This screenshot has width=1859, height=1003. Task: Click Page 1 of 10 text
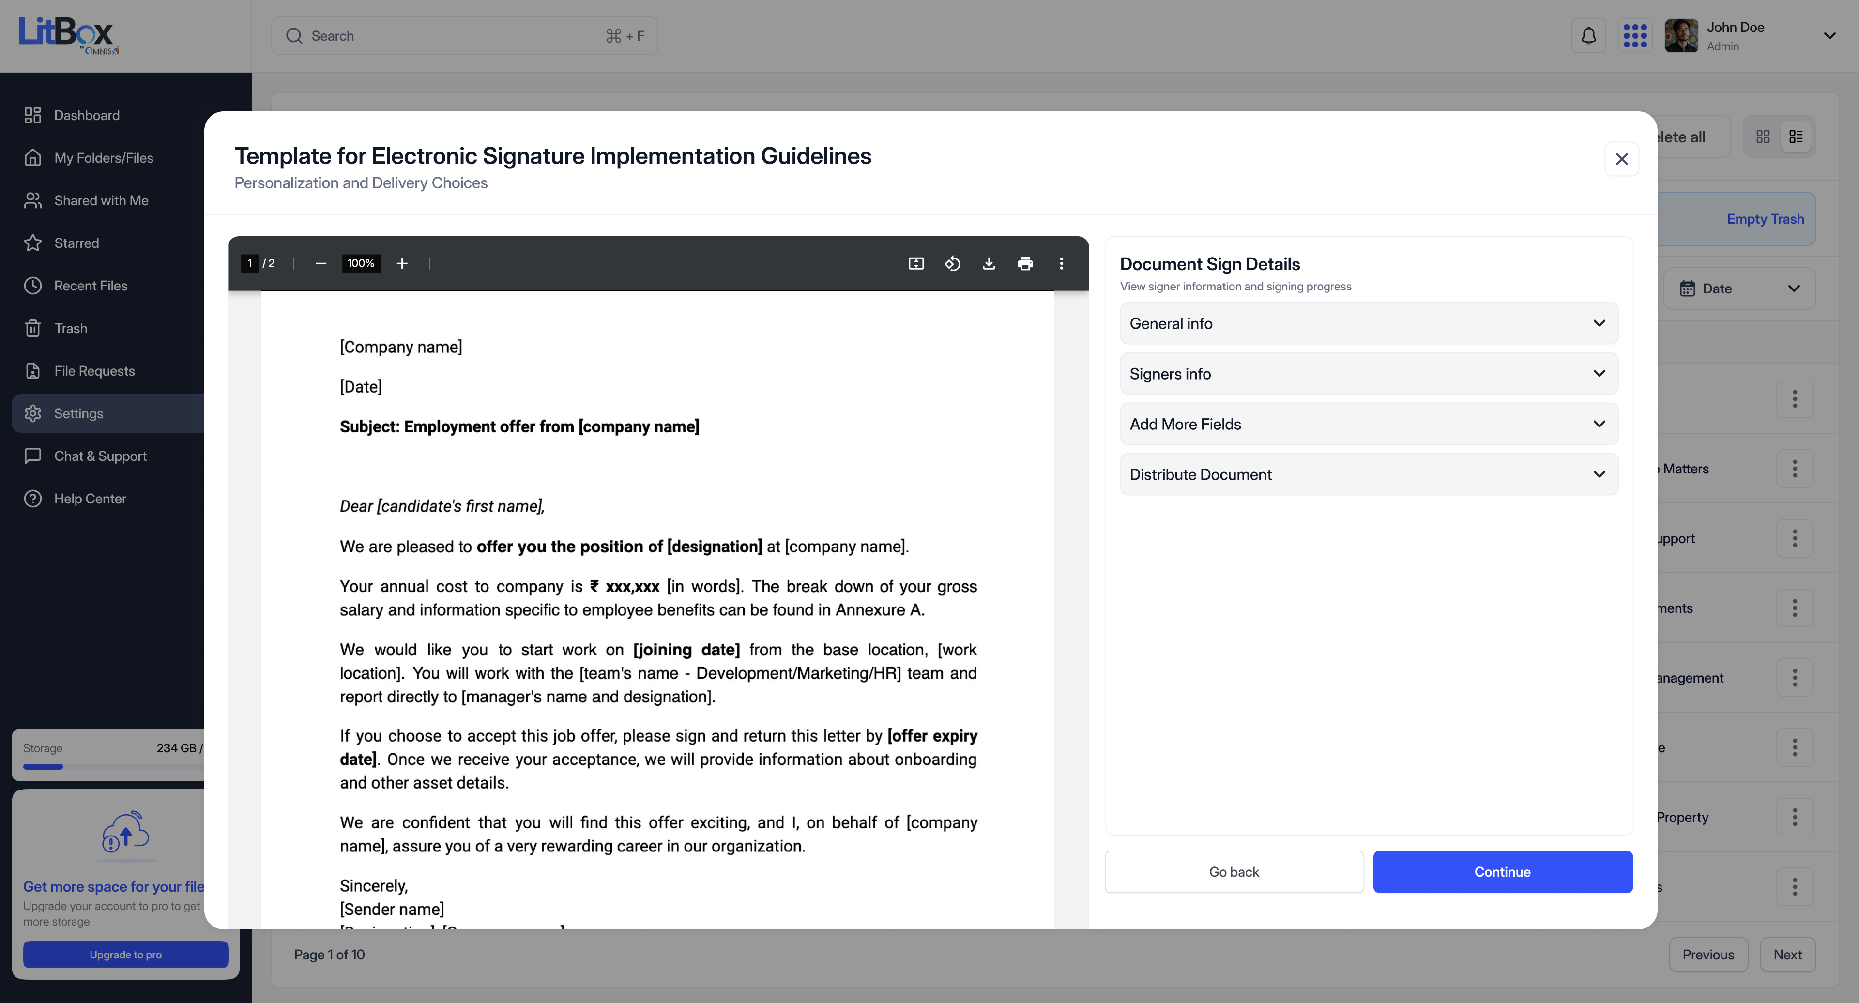click(329, 955)
